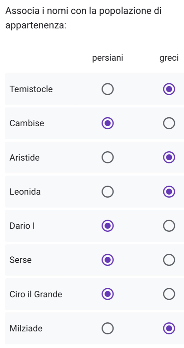Viewport: 184px width, 348px height.
Task: Choose persiani for Ciro il Grande
Action: (x=108, y=294)
